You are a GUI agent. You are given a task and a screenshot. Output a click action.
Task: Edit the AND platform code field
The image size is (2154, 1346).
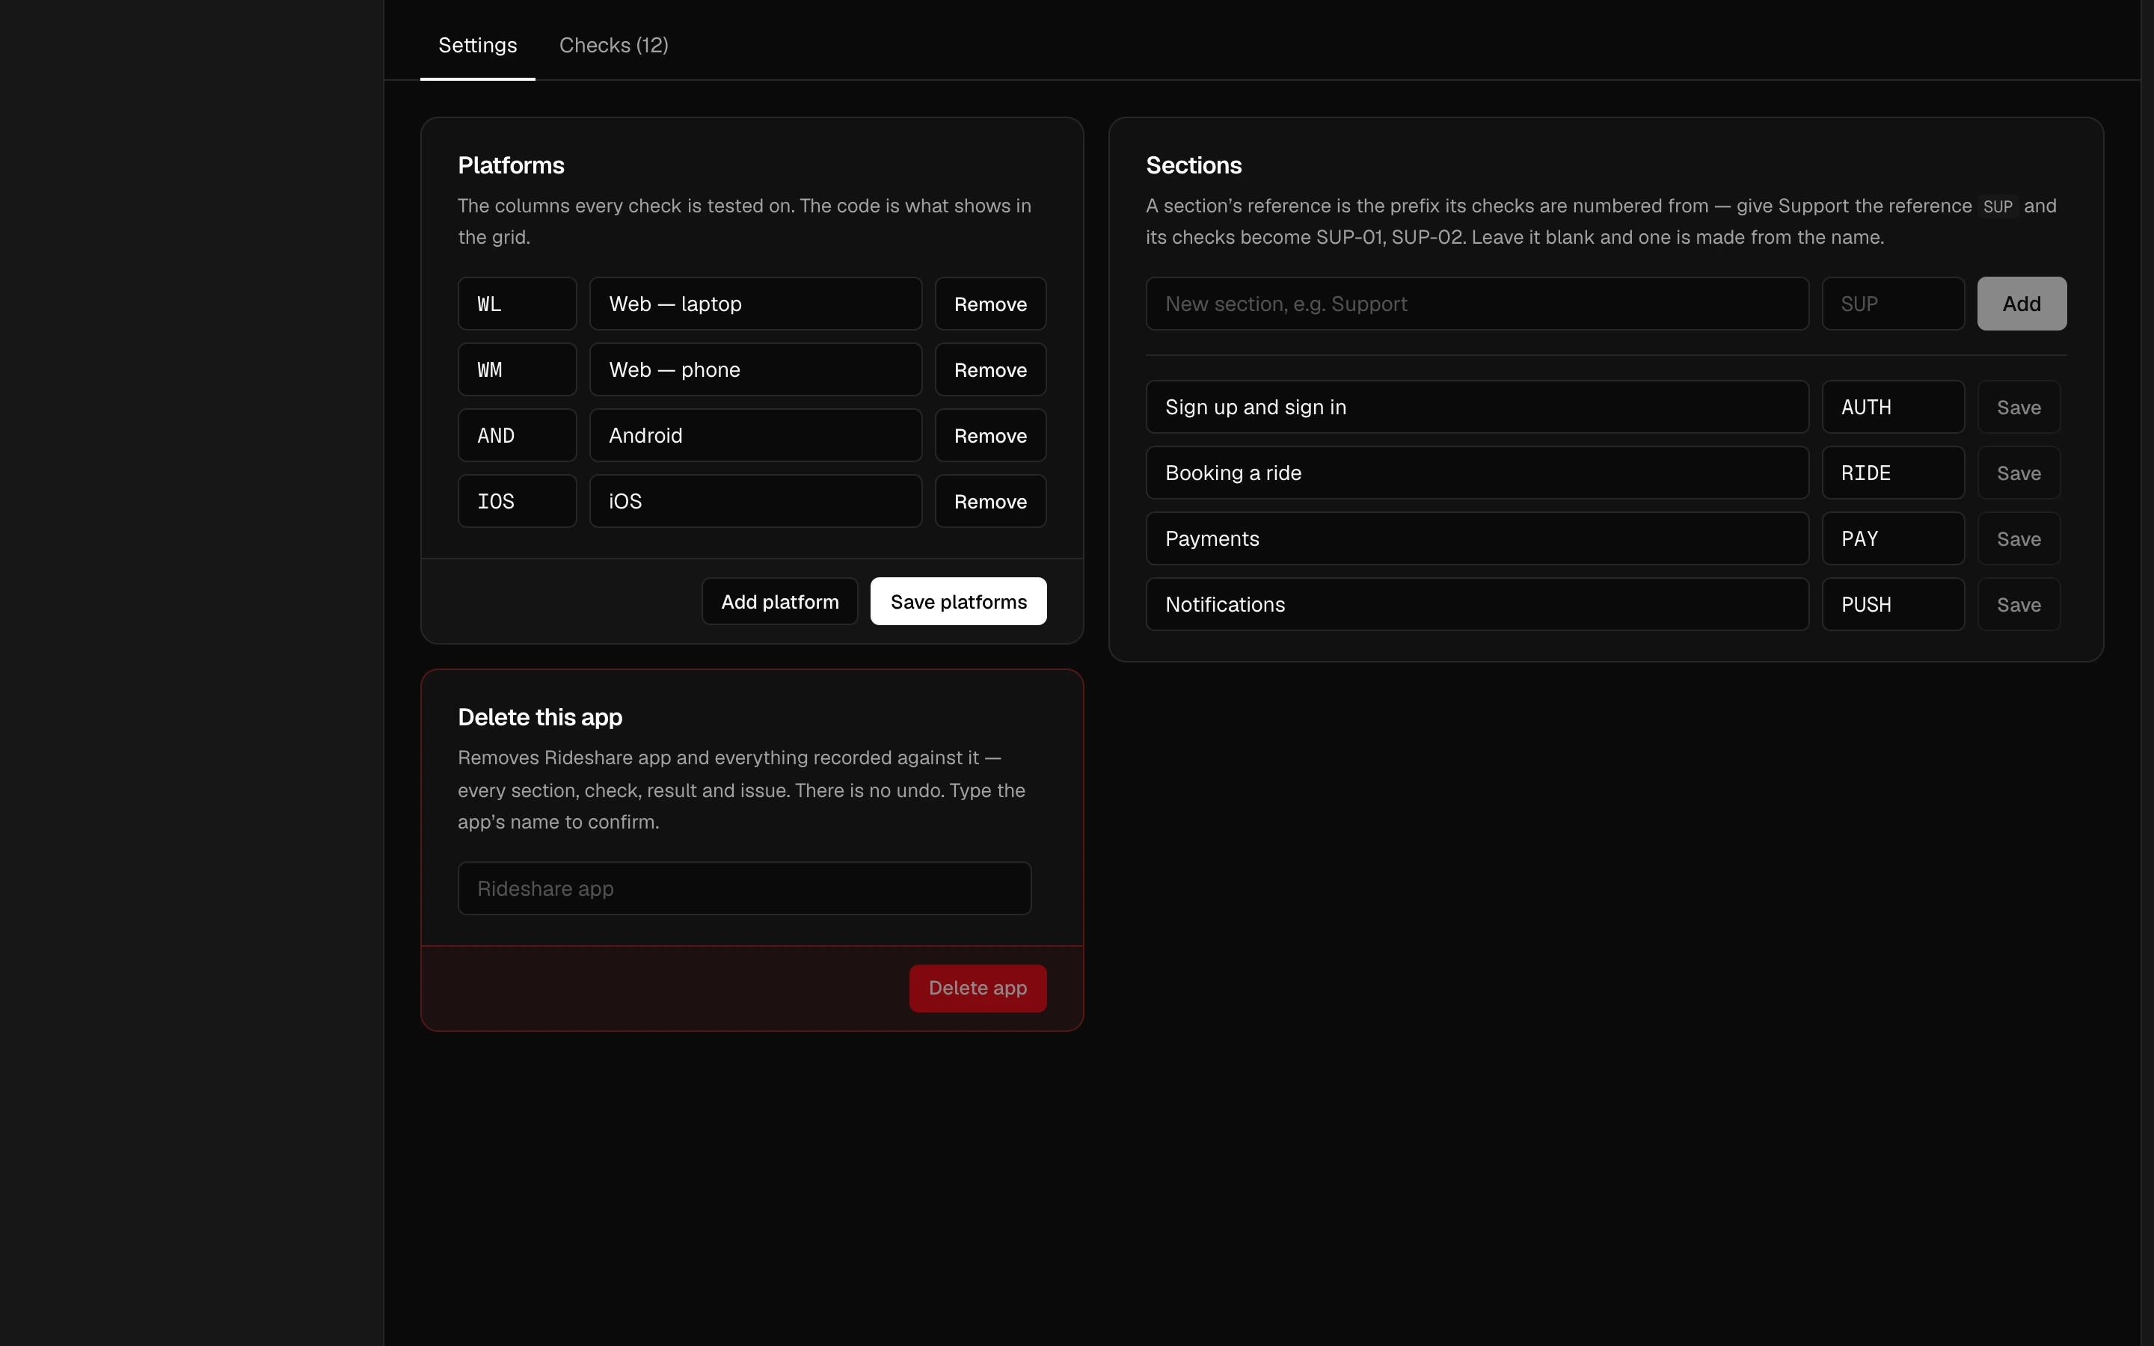coord(517,435)
